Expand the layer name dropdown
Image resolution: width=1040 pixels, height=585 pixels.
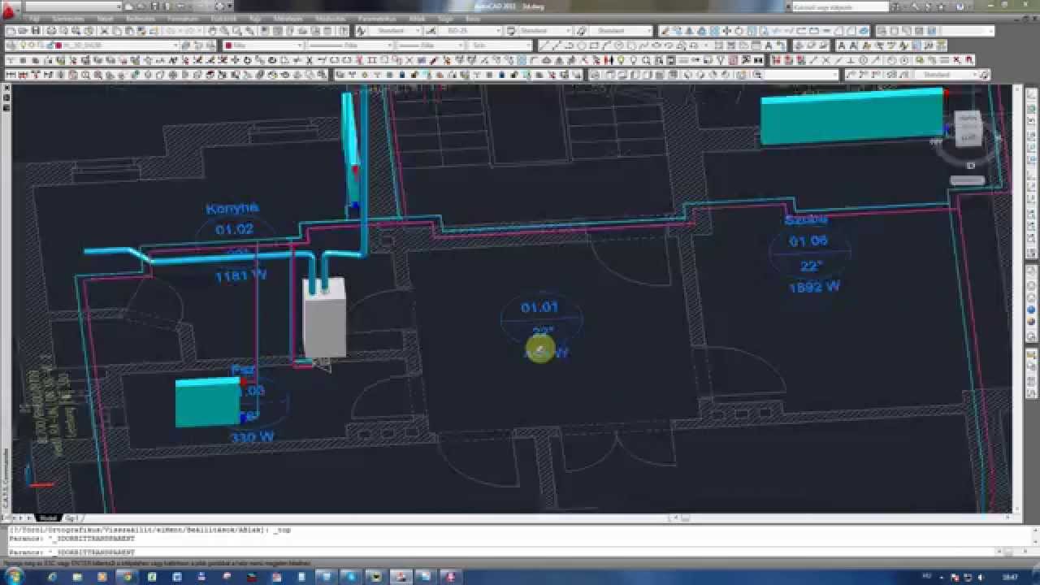pos(175,45)
